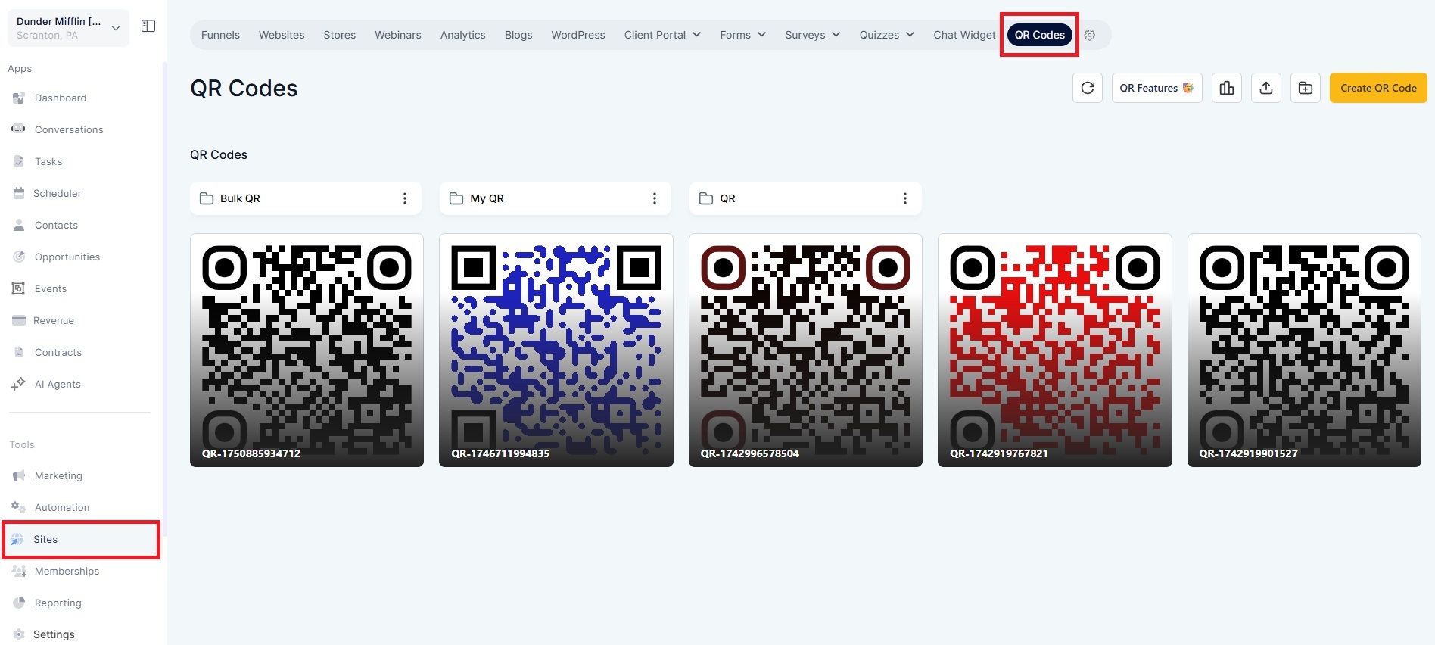This screenshot has width=1435, height=645.
Task: Open the settings gear beside QR Codes tab
Action: (x=1090, y=35)
